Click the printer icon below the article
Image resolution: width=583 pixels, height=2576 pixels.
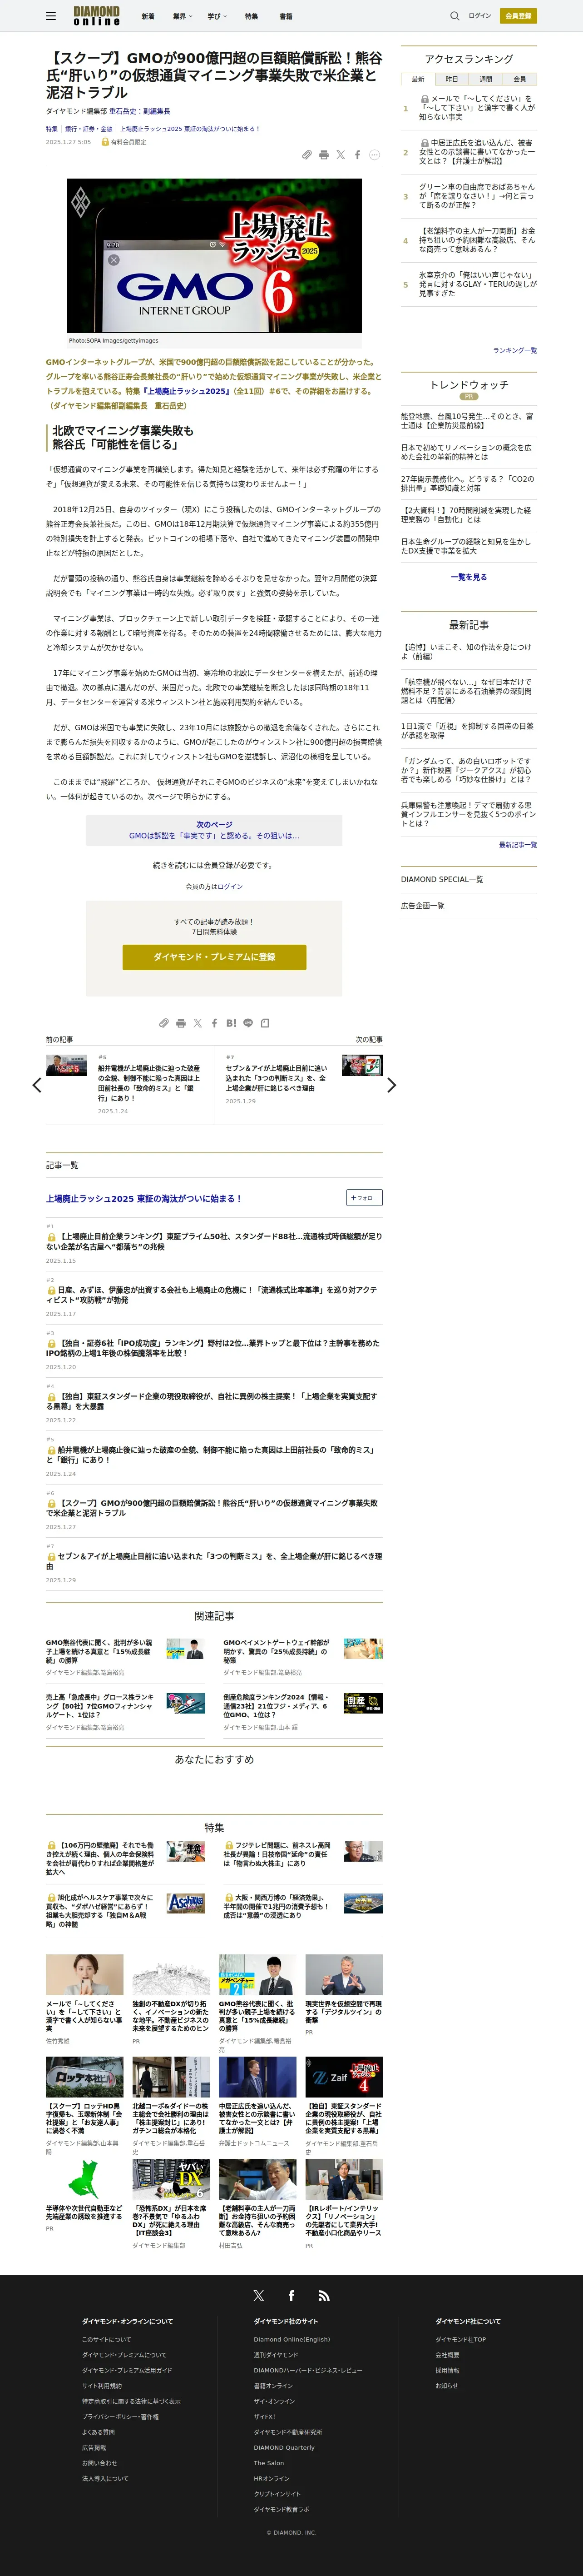tap(181, 1023)
